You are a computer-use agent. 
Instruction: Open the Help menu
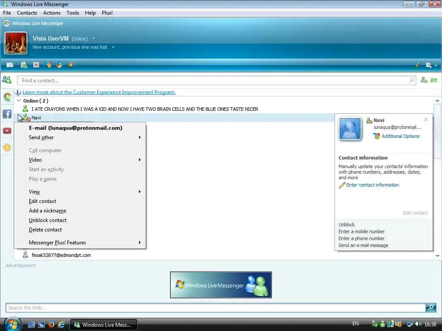pyautogui.click(x=90, y=13)
